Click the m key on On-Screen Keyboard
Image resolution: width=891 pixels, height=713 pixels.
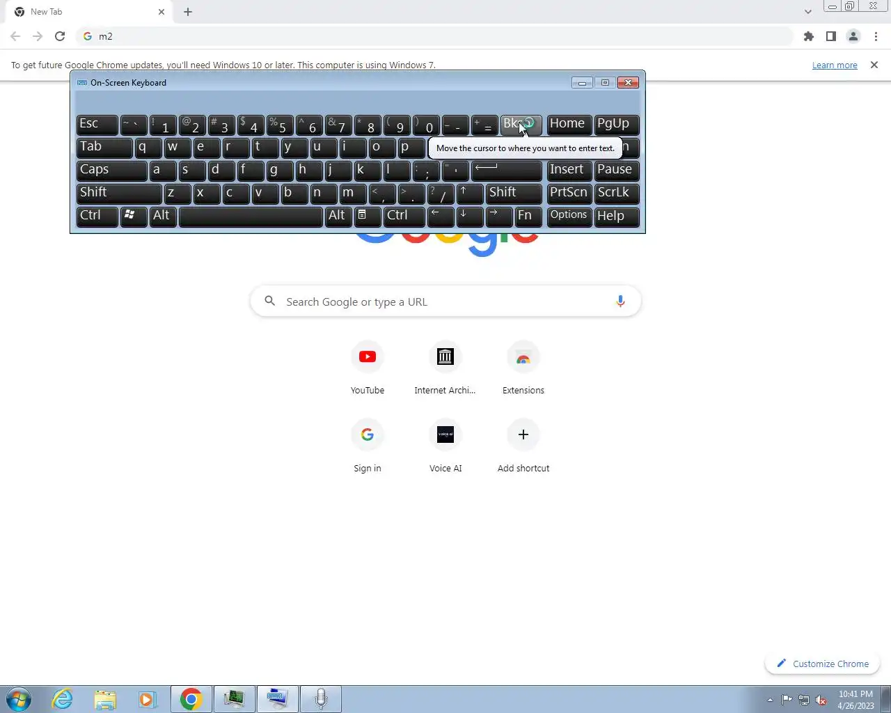(x=353, y=194)
